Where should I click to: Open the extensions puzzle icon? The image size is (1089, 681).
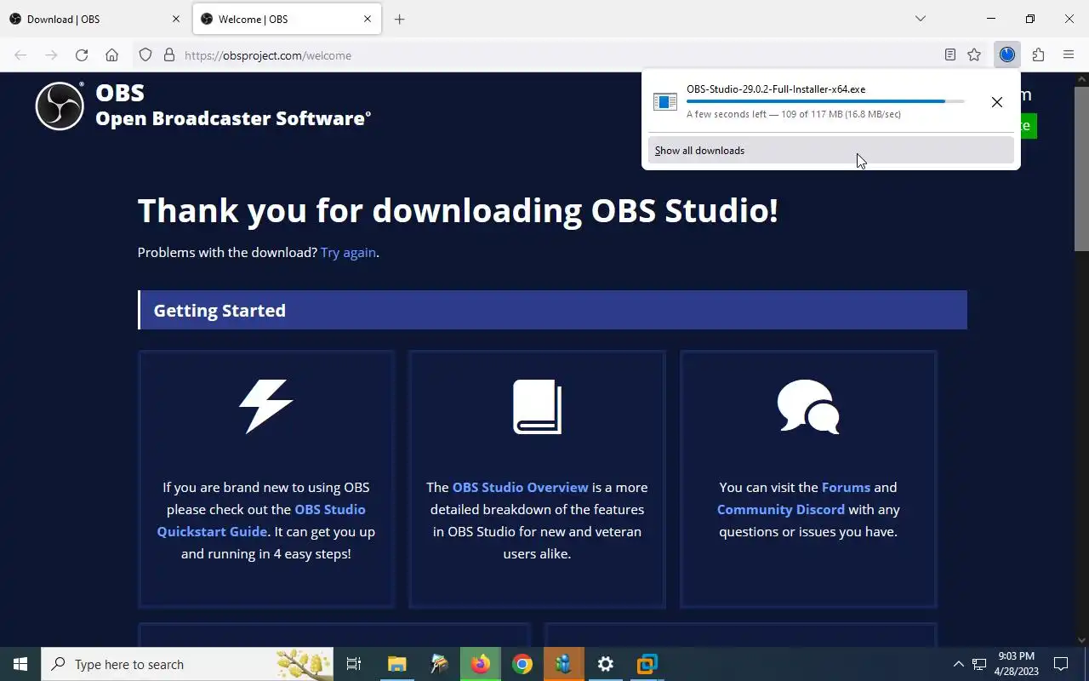tap(1038, 55)
